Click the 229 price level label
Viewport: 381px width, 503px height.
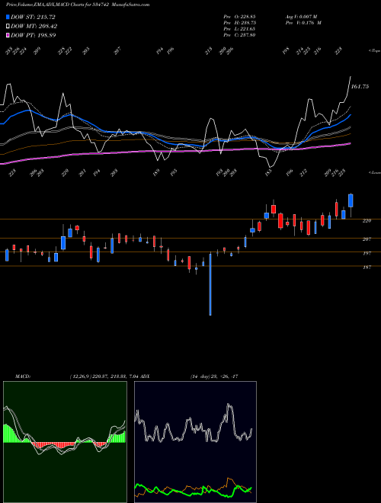[x=367, y=221]
